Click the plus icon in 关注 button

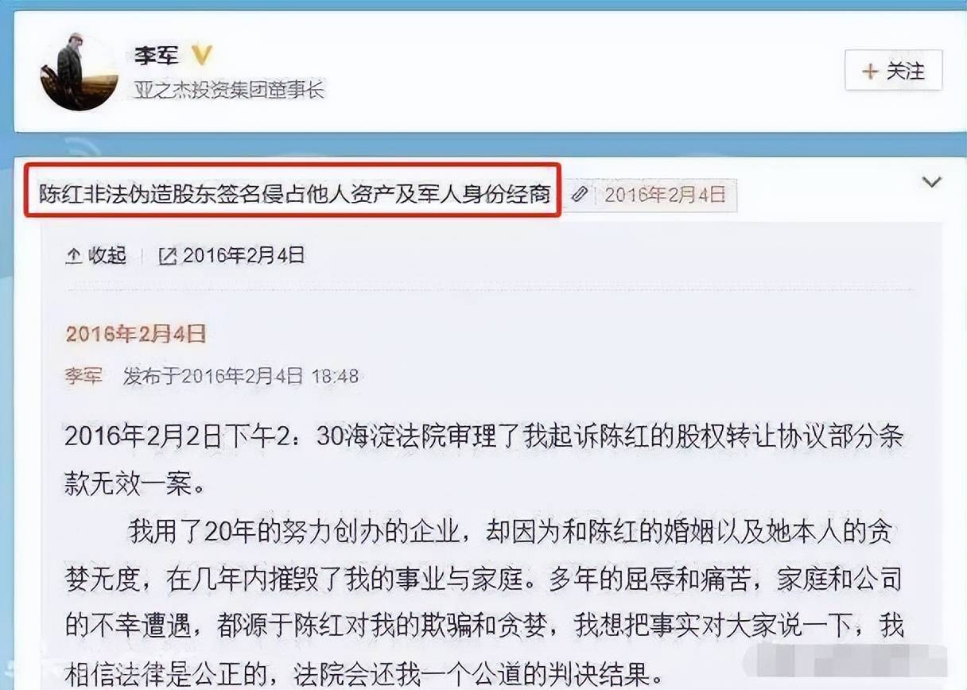point(870,72)
